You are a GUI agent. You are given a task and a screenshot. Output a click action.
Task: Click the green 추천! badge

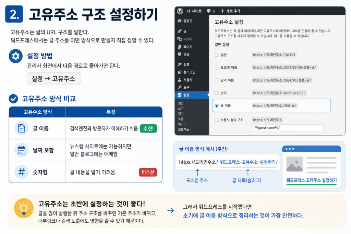148,128
